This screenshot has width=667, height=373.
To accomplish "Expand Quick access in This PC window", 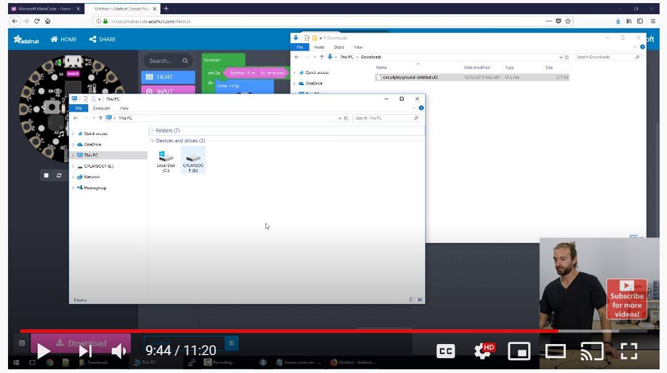I will pos(73,133).
